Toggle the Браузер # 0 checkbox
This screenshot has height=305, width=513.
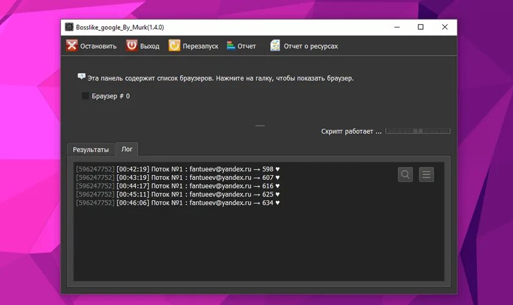(85, 96)
